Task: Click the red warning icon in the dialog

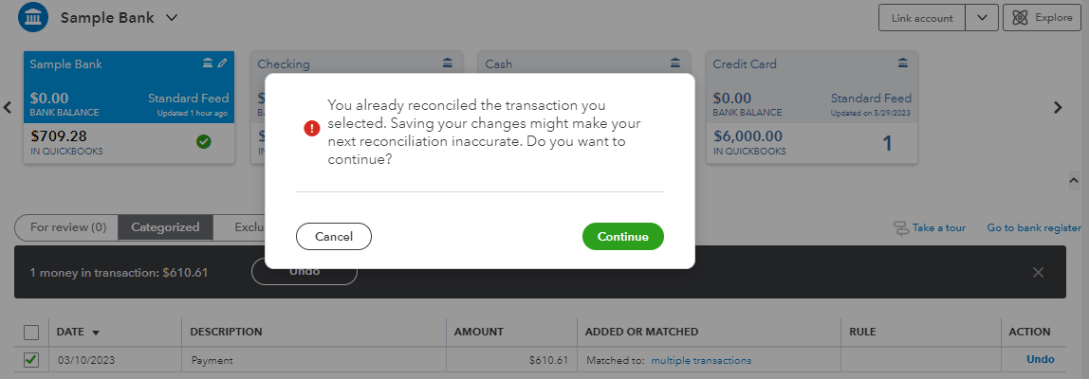Action: coord(312,129)
